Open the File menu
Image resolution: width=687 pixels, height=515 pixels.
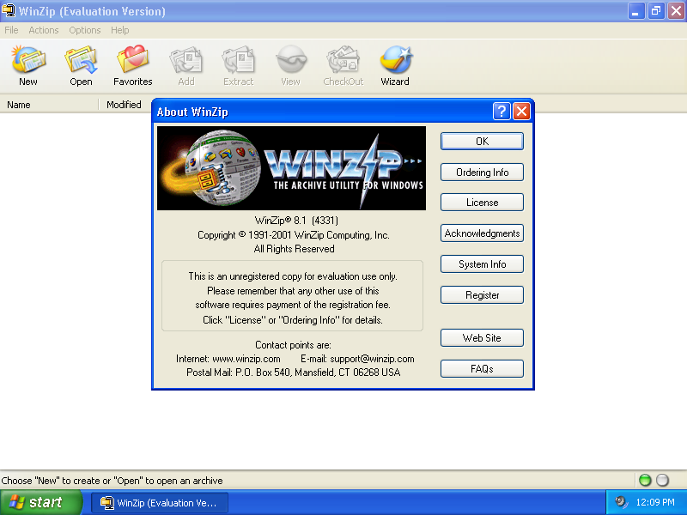(11, 30)
